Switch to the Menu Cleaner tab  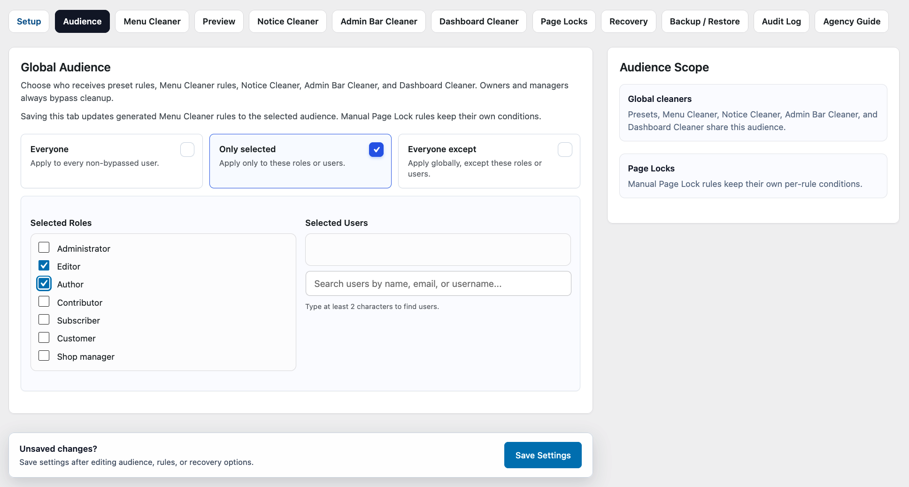pos(152,22)
